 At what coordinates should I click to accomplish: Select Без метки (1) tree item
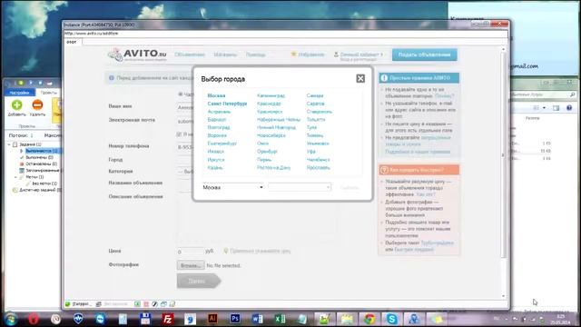(x=44, y=183)
